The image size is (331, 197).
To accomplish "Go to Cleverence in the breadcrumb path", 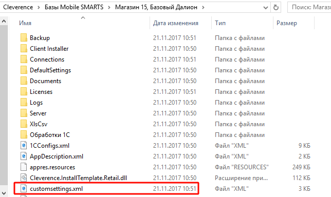I will pyautogui.click(x=18, y=7).
